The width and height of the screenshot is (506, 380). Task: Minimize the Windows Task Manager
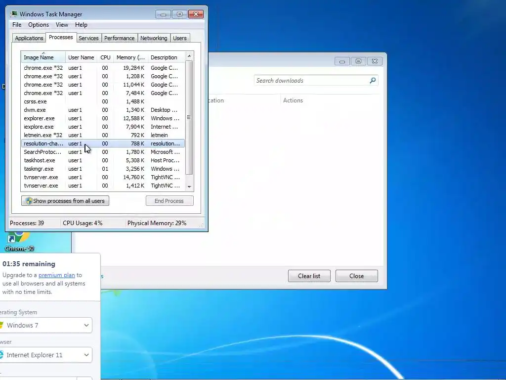pyautogui.click(x=163, y=14)
